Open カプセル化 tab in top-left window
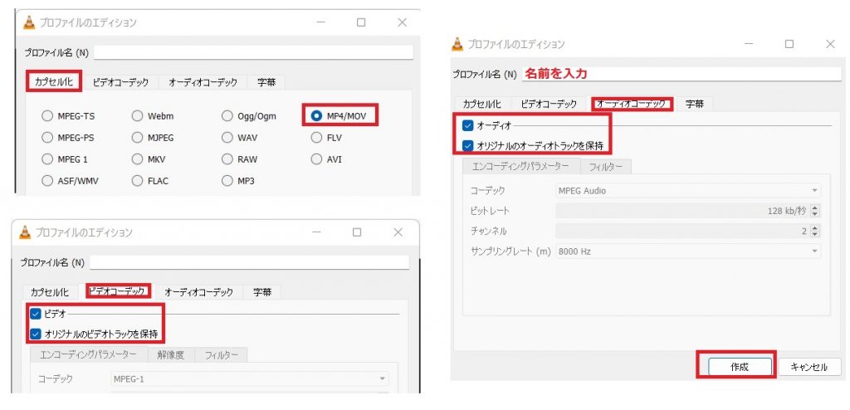 pos(55,82)
